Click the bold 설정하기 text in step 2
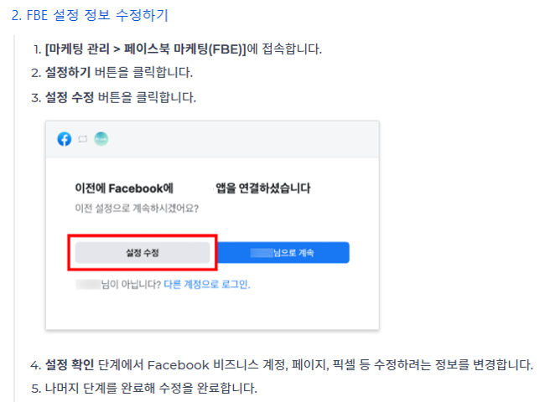The image size is (550, 402). click(x=68, y=73)
